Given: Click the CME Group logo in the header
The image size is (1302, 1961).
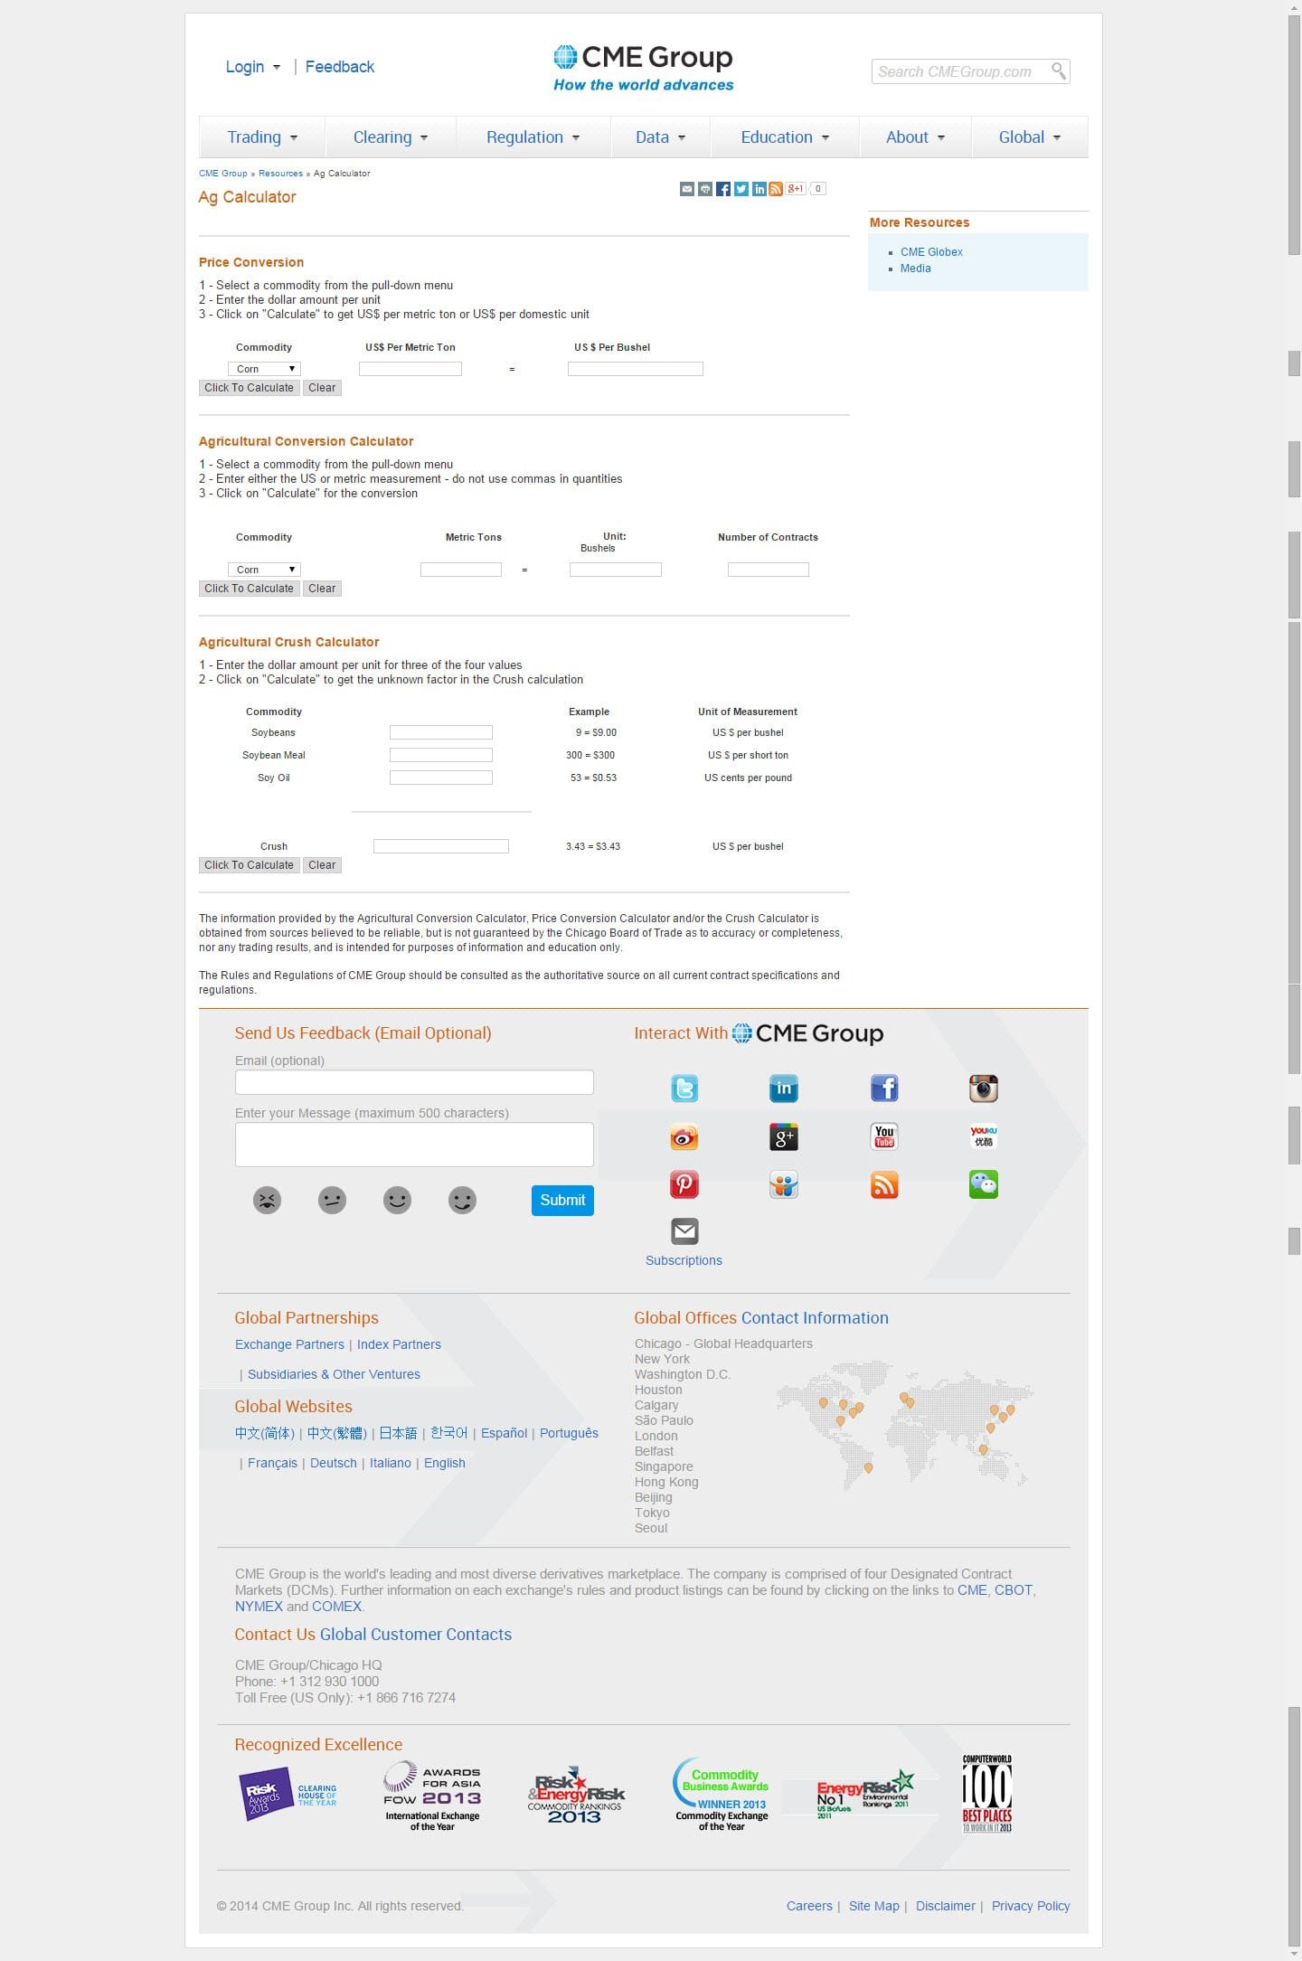Looking at the screenshot, I should click(x=643, y=68).
